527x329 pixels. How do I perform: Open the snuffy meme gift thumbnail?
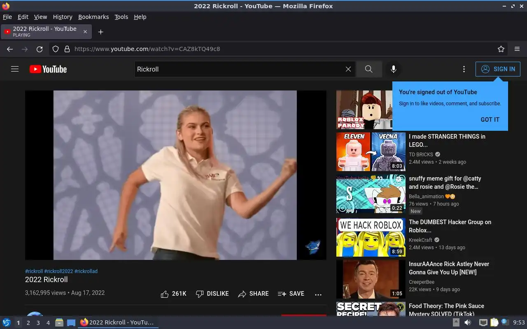(x=371, y=194)
